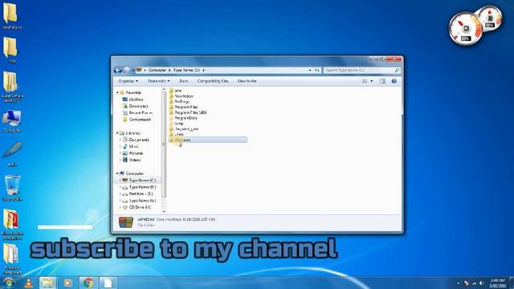Open the media player taskbar icon
Screen dimensions: 514x289
pyautogui.click(x=67, y=283)
